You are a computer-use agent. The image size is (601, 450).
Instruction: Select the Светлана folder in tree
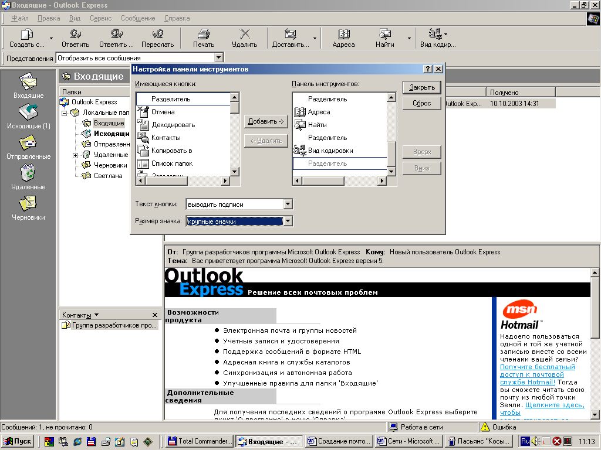click(108, 176)
